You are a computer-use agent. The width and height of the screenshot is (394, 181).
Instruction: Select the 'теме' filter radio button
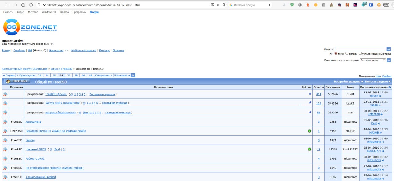(x=336, y=53)
